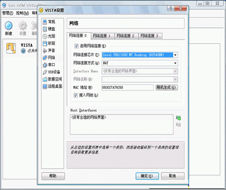Image resolution: width=226 pixels, height=190 pixels.
Task: Click the remove host interface icon
Action: point(178,125)
